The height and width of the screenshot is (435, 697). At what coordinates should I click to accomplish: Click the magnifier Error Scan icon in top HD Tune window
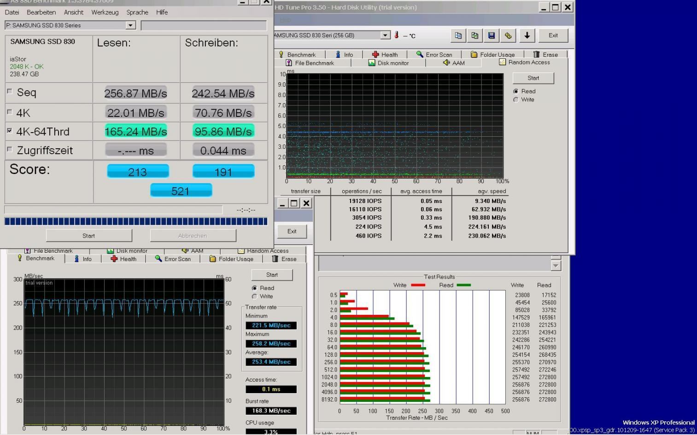[x=420, y=54]
